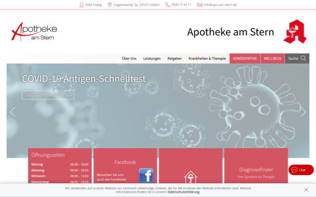
Task: Click the phone handset icon in header
Action: 167,5
